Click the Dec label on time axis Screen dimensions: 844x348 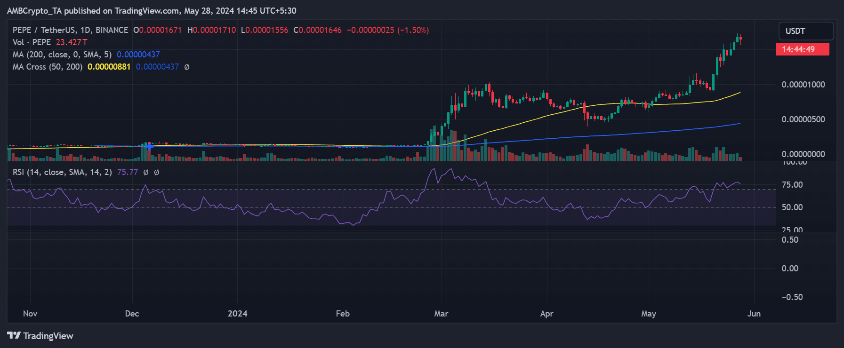(132, 314)
